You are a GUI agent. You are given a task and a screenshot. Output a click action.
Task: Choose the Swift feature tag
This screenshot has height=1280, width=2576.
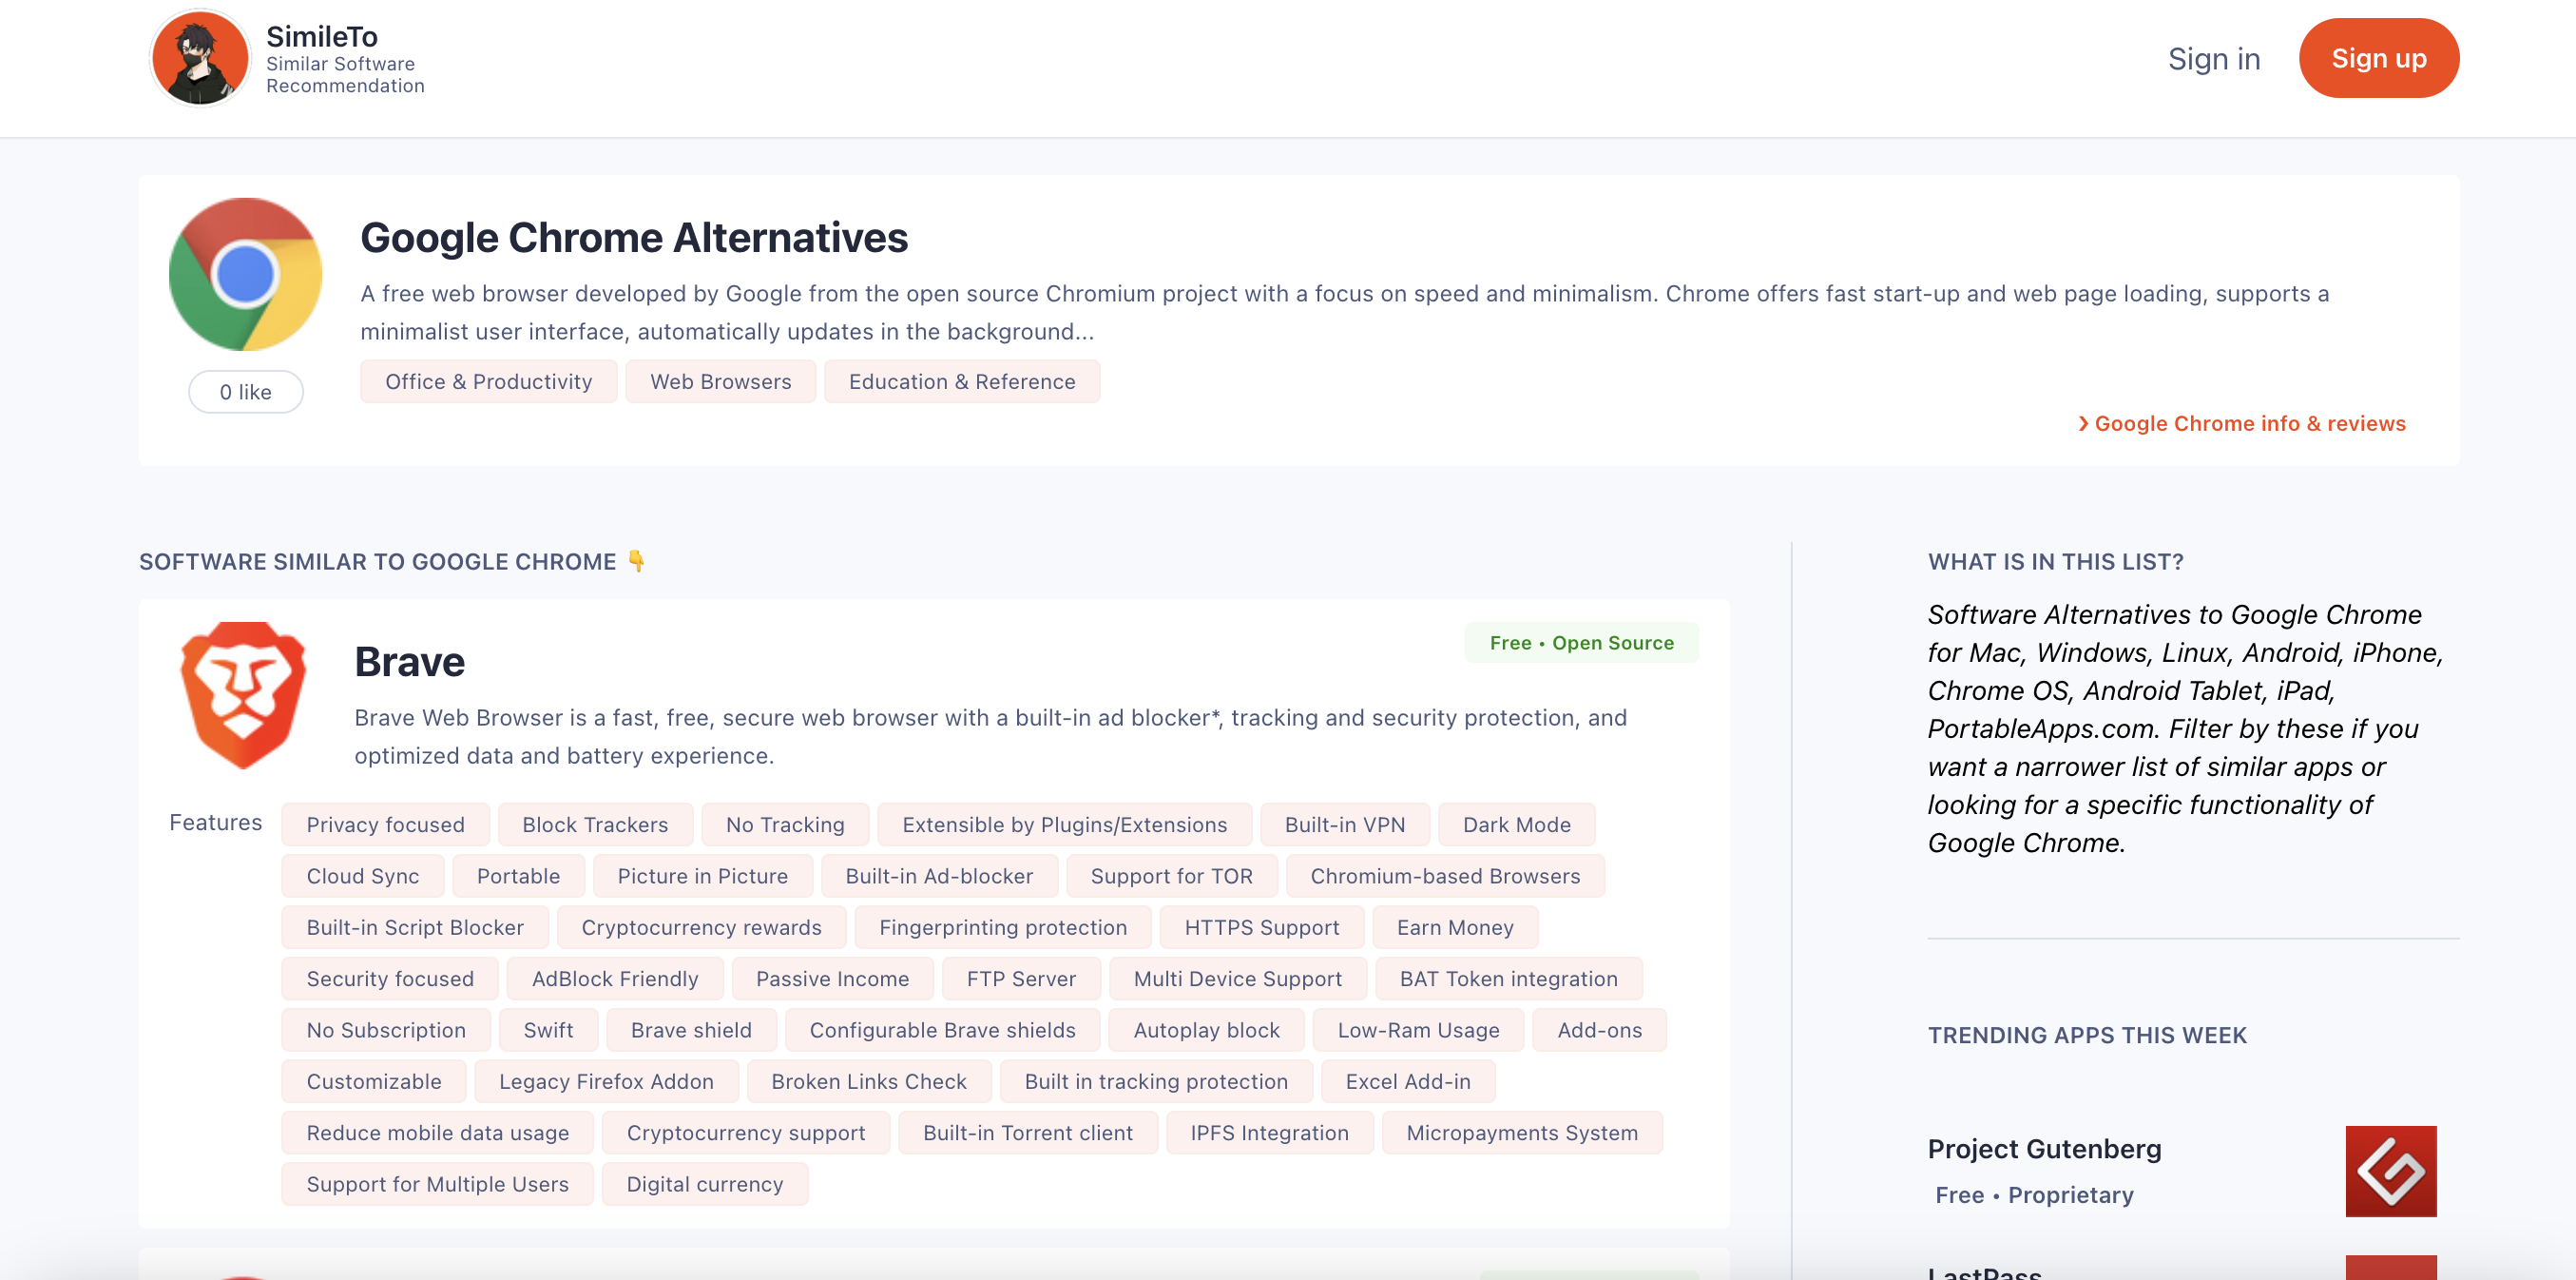[548, 1030]
